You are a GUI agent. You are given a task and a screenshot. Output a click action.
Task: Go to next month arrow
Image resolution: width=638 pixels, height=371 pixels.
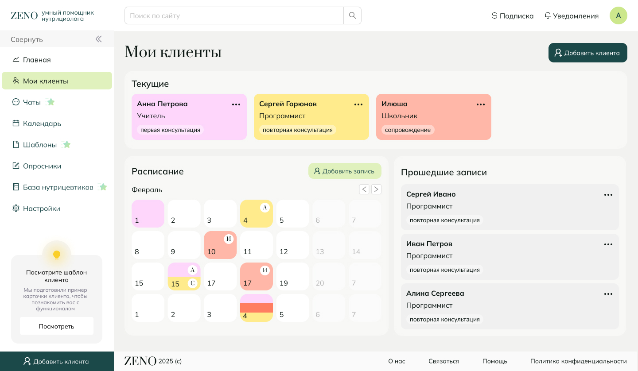(376, 189)
